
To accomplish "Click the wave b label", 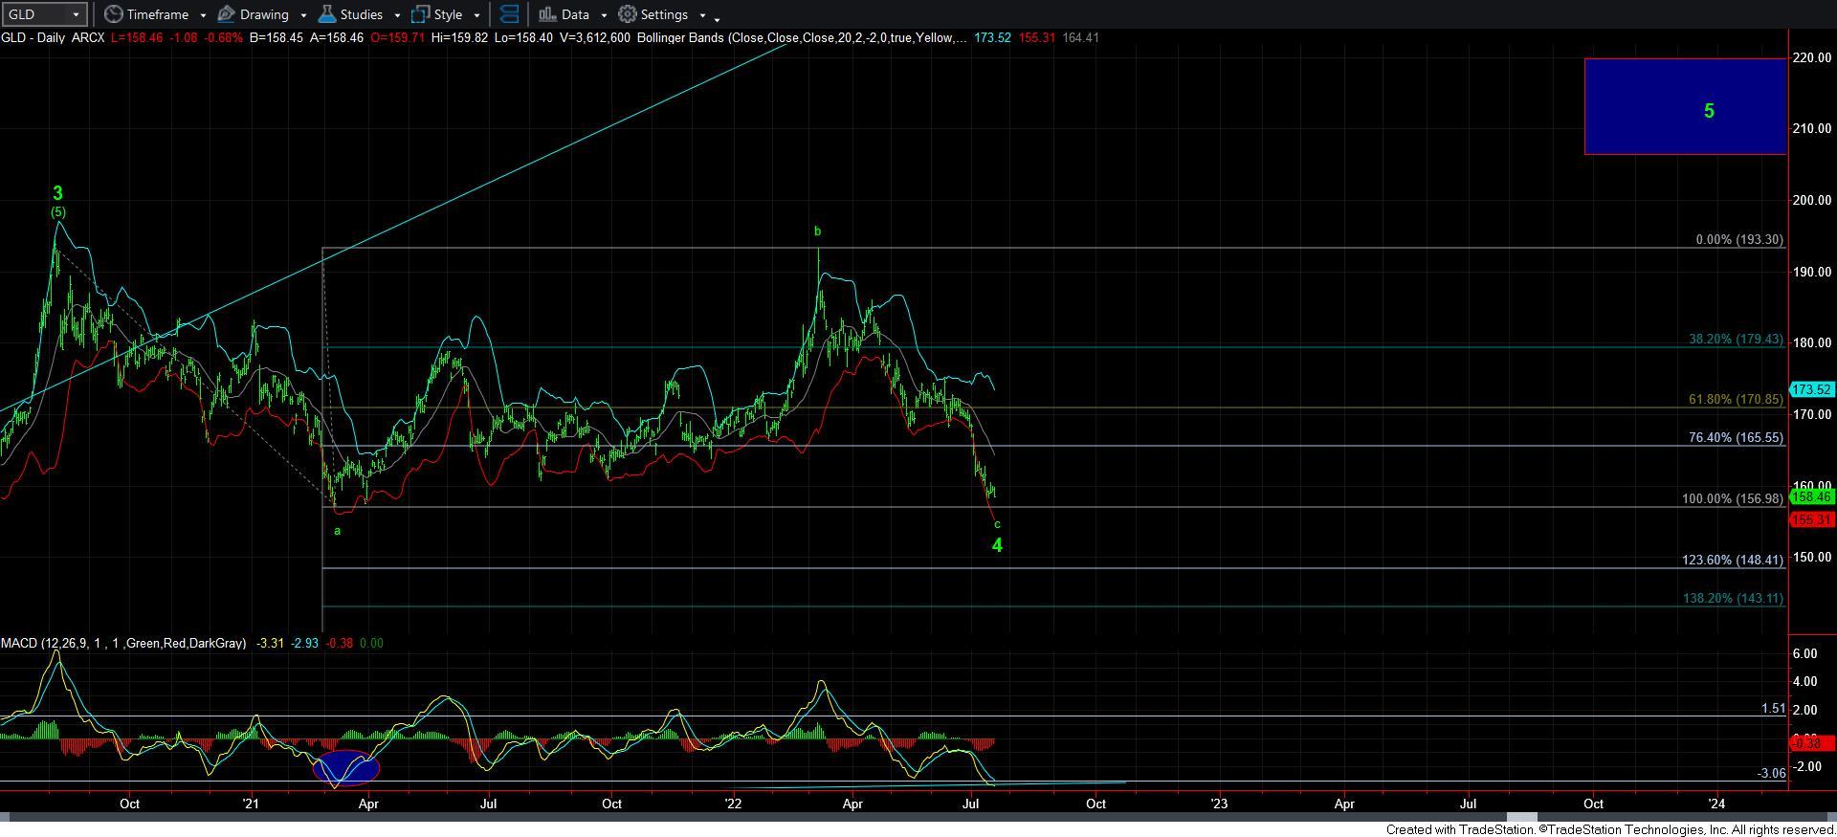I will (817, 231).
